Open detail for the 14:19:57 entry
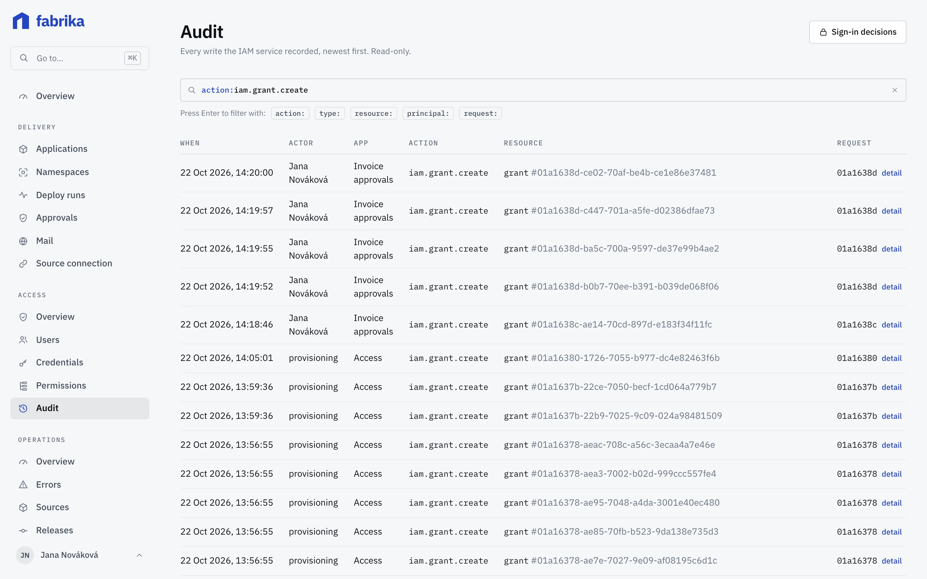 coord(891,211)
